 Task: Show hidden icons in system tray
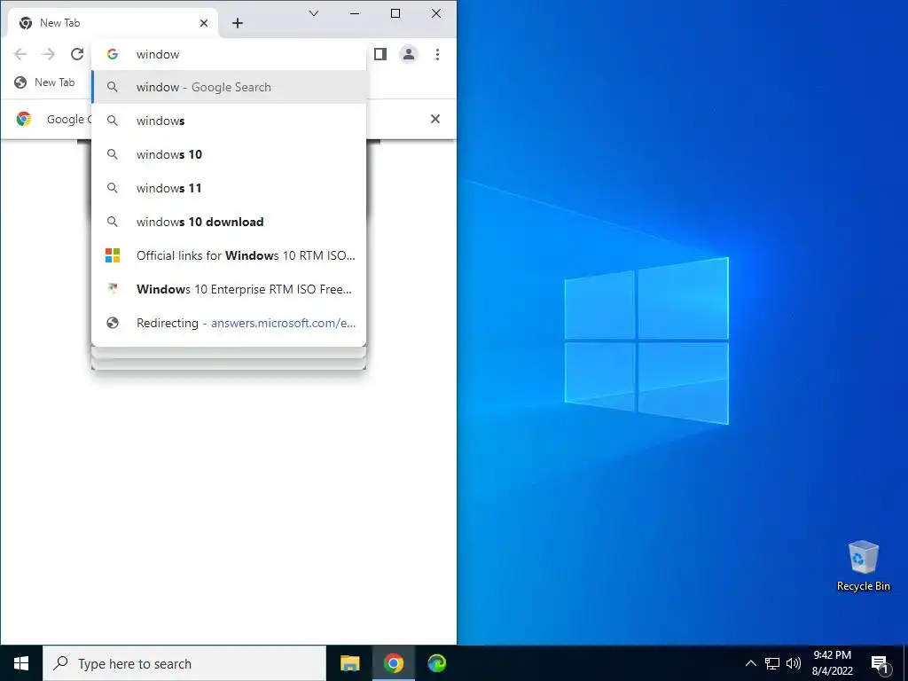750,663
